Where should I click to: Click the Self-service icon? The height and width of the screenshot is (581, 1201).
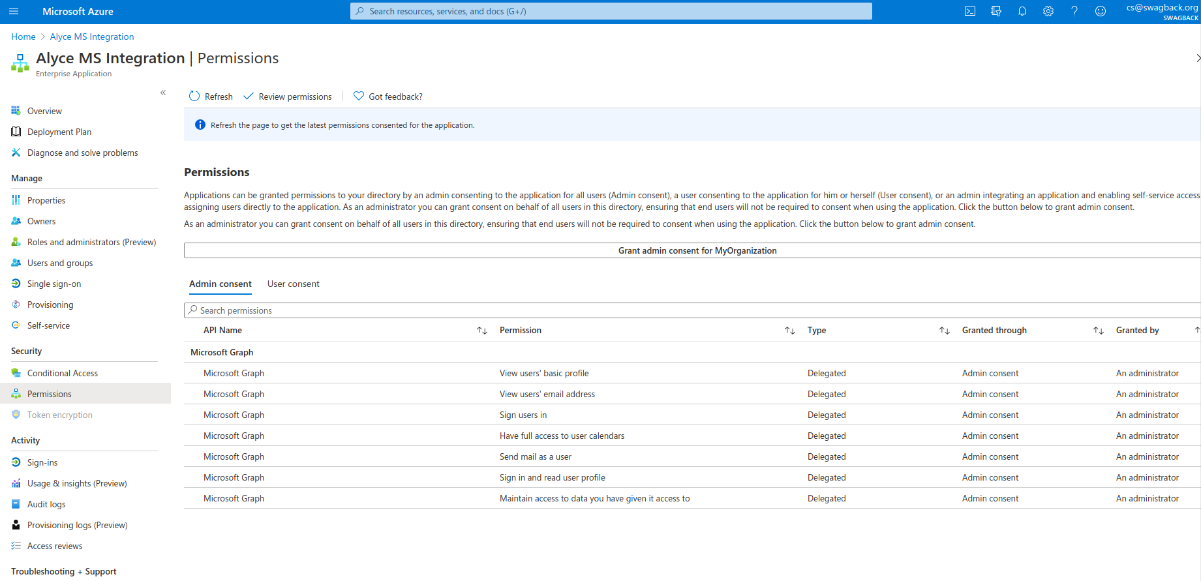point(16,325)
